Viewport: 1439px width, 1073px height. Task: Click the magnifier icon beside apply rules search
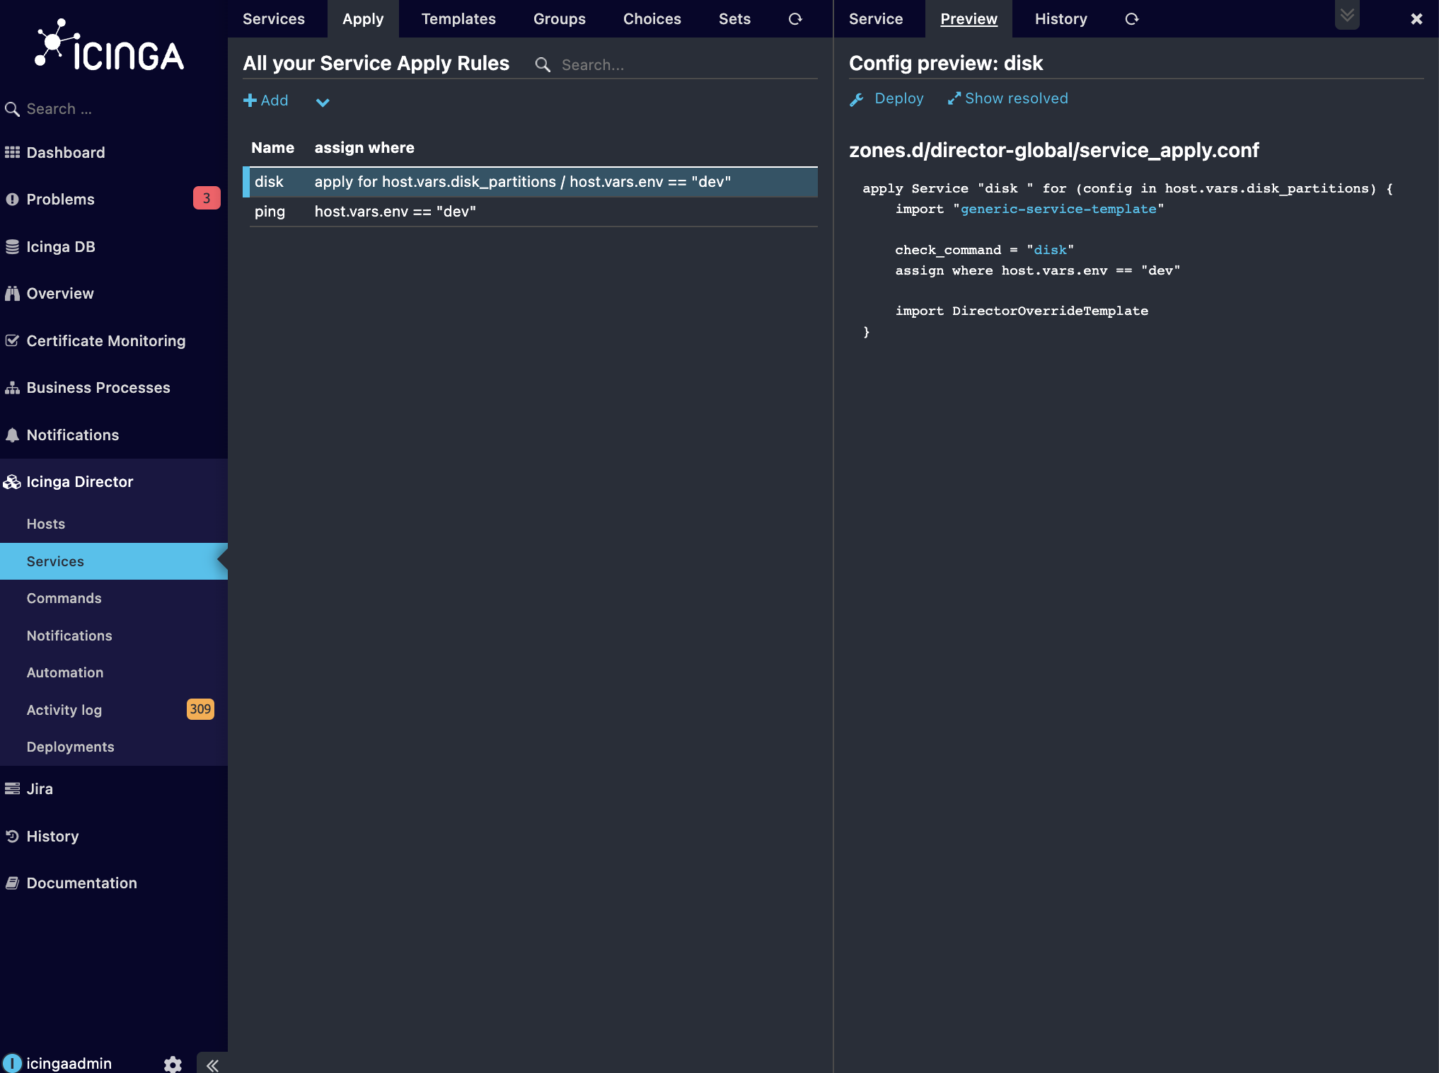543,65
